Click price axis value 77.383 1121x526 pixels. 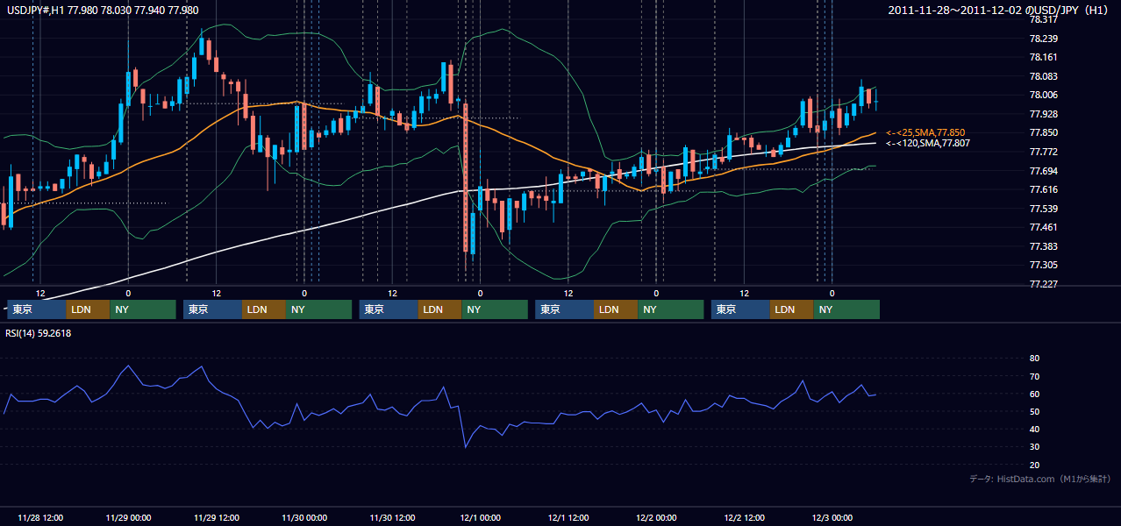tap(1043, 246)
